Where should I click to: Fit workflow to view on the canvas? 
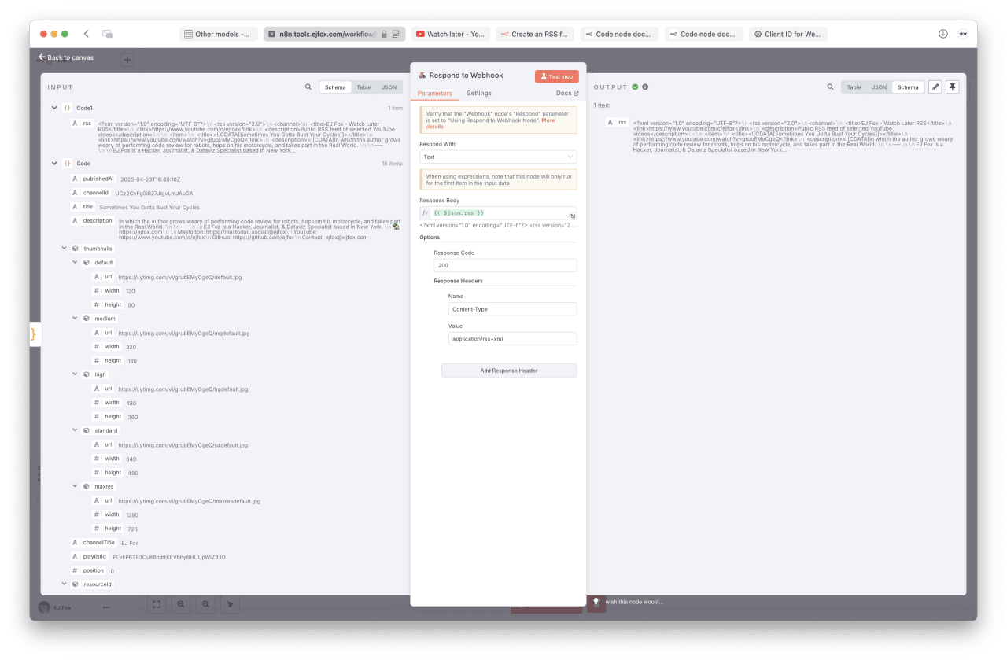pyautogui.click(x=156, y=604)
